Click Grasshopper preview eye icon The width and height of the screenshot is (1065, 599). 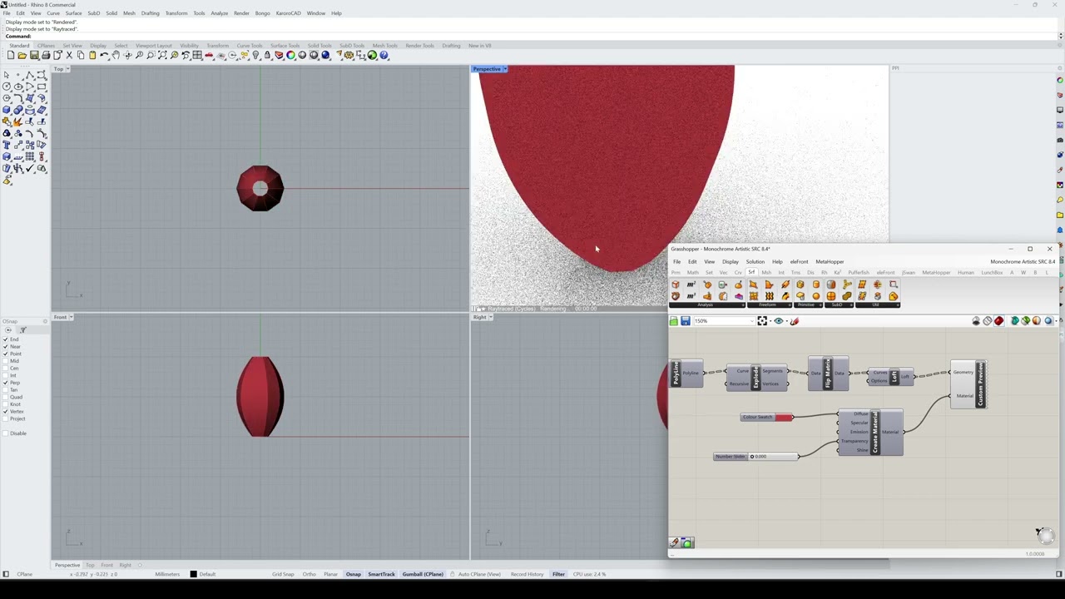(779, 321)
